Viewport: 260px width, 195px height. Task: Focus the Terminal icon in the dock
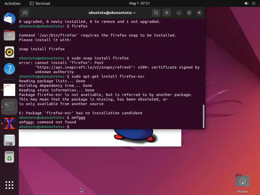9,107
